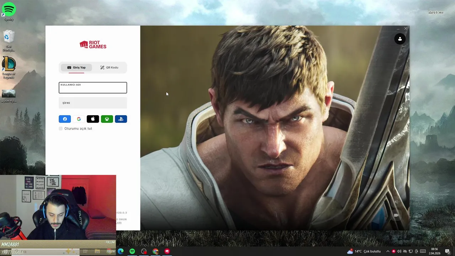Viewport: 455px width, 256px height.
Task: Open the weather widget showing 14°C
Action: 364,251
